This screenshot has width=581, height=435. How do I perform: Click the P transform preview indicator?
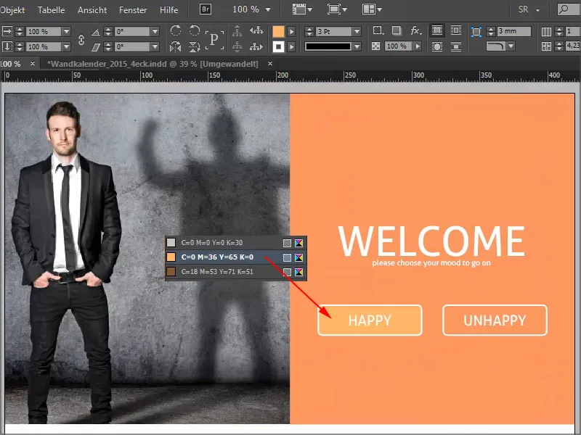(214, 39)
